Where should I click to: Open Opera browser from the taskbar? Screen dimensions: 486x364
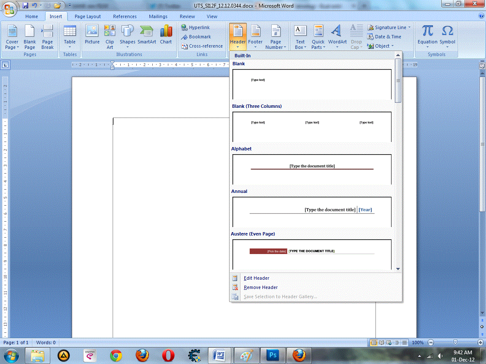[x=168, y=355]
